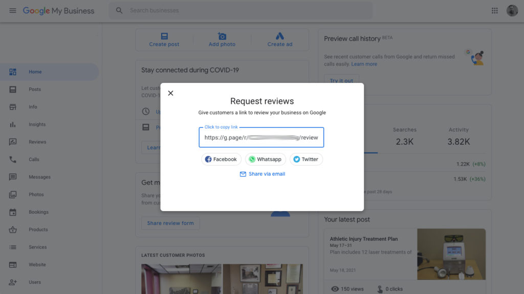Click the Preview call history heading

pos(352,39)
